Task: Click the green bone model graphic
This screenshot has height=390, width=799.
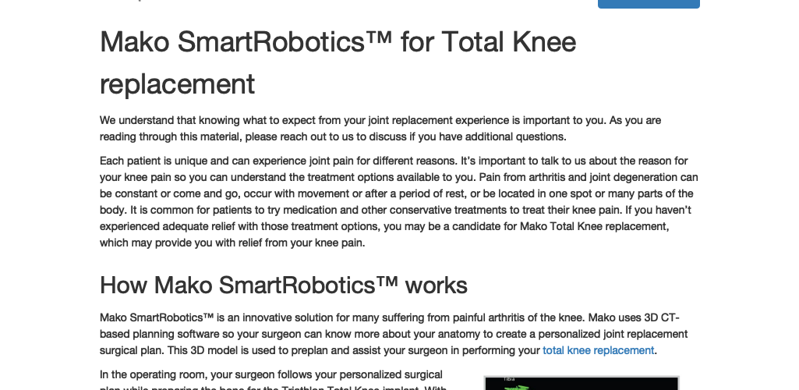Action: coord(518,387)
